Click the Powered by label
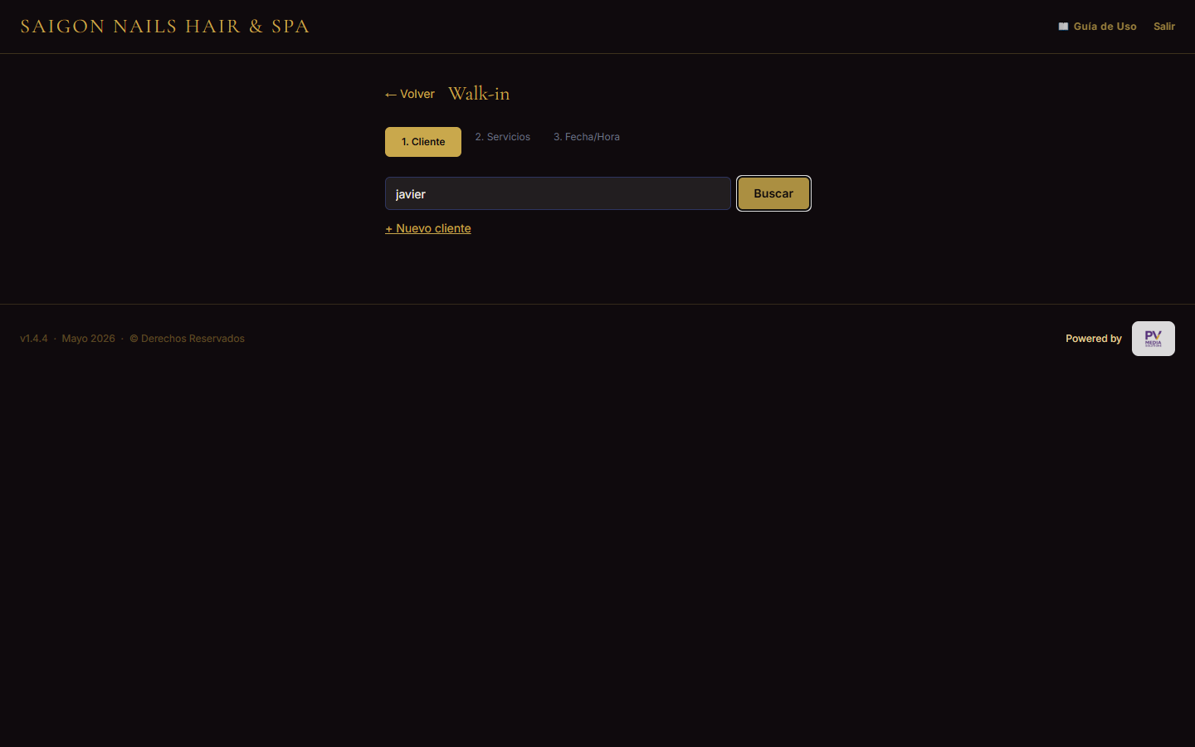This screenshot has height=747, width=1195. [1094, 339]
